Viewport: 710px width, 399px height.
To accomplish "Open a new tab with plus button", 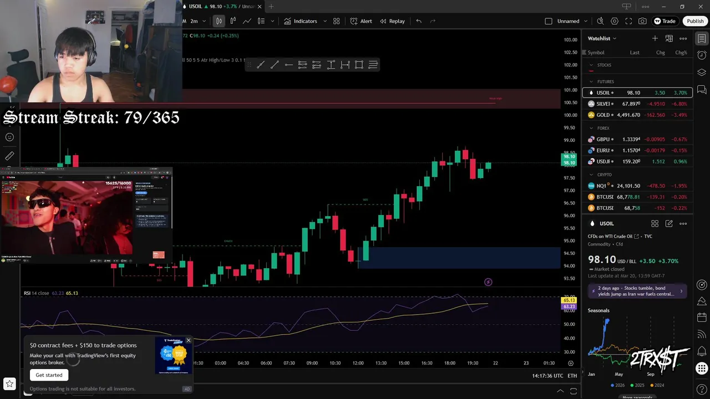I will [271, 7].
